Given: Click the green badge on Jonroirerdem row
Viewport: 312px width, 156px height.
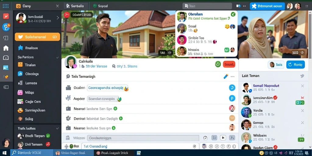Looking at the screenshot, I should 300,103.
